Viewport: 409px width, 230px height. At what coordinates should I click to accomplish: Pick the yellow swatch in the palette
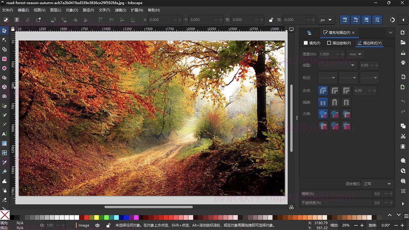click(x=96, y=217)
